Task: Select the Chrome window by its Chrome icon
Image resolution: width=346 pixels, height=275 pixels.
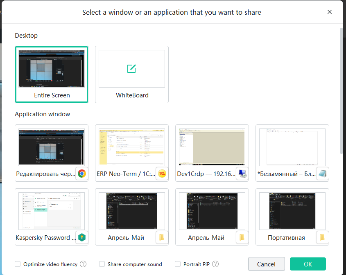Action: tap(82, 174)
